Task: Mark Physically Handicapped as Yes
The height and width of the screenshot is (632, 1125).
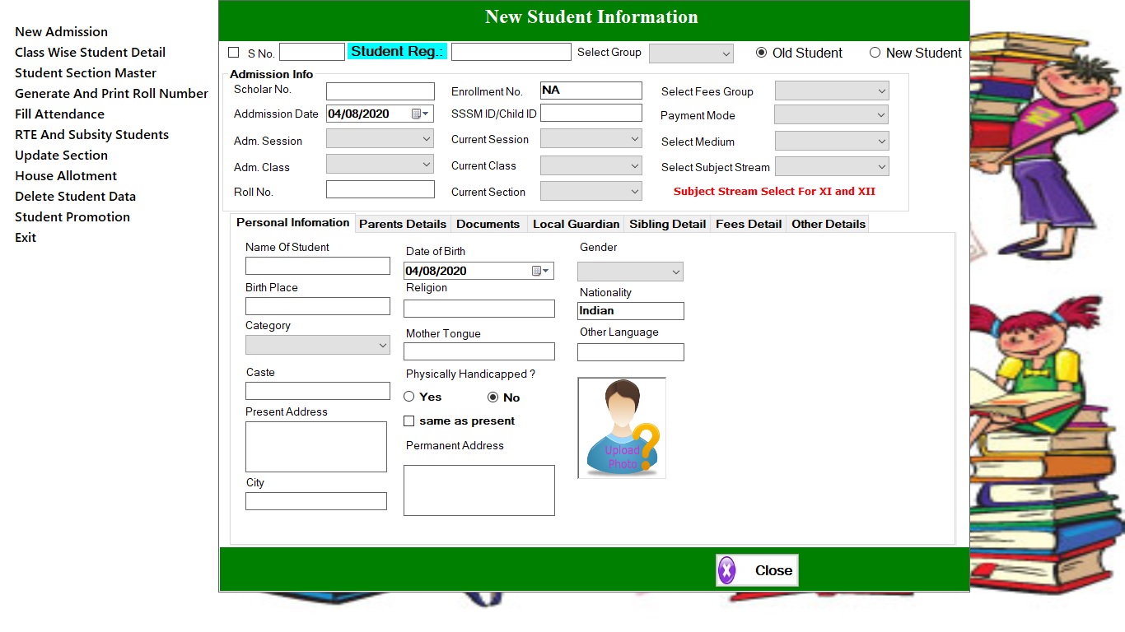Action: (409, 397)
